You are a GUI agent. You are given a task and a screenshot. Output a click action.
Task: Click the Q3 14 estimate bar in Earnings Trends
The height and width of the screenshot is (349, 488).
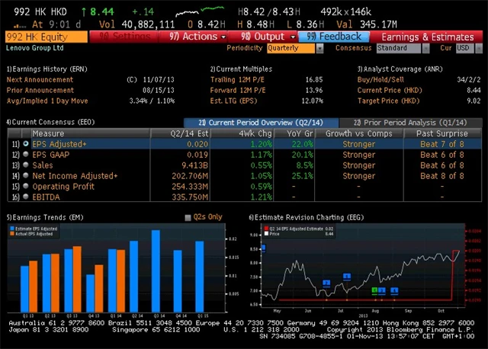[156, 271]
